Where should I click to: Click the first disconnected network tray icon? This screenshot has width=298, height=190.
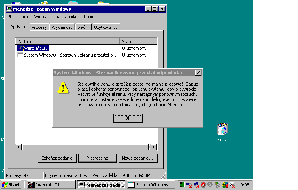tap(189, 184)
